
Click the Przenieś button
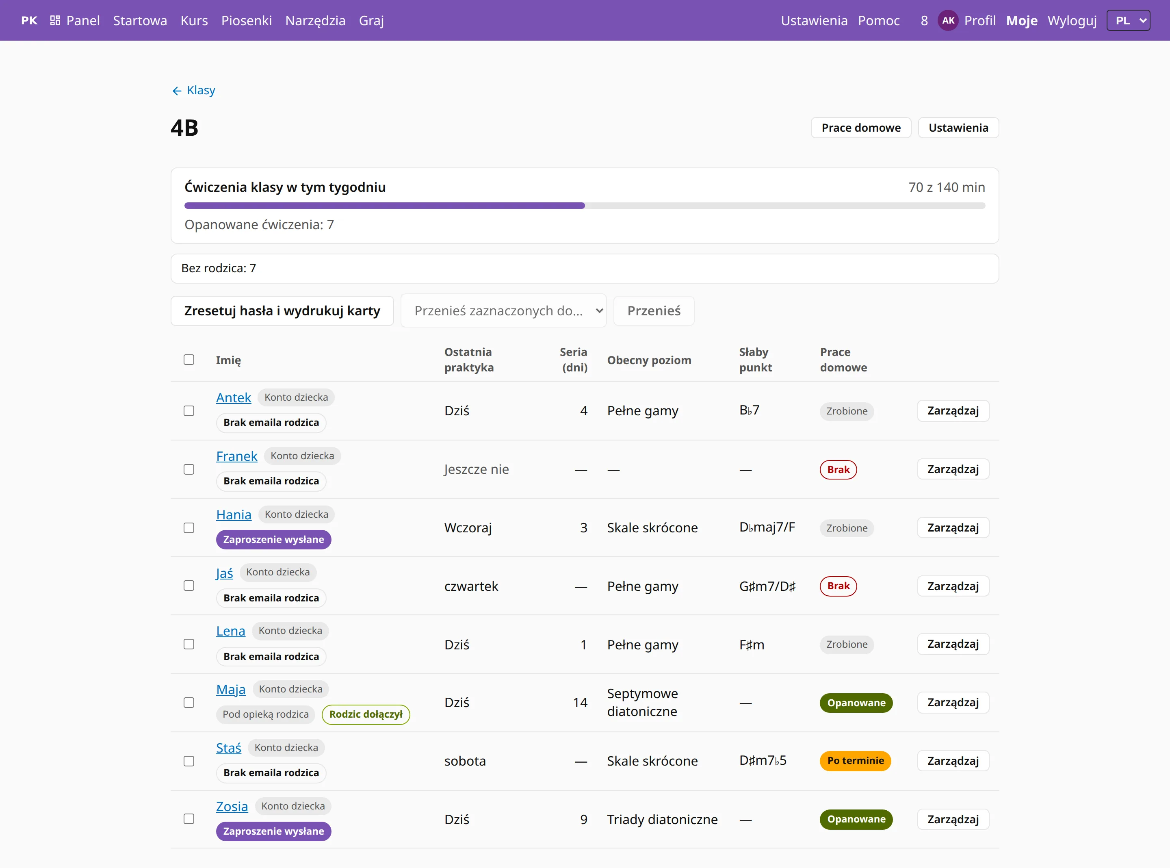(654, 310)
